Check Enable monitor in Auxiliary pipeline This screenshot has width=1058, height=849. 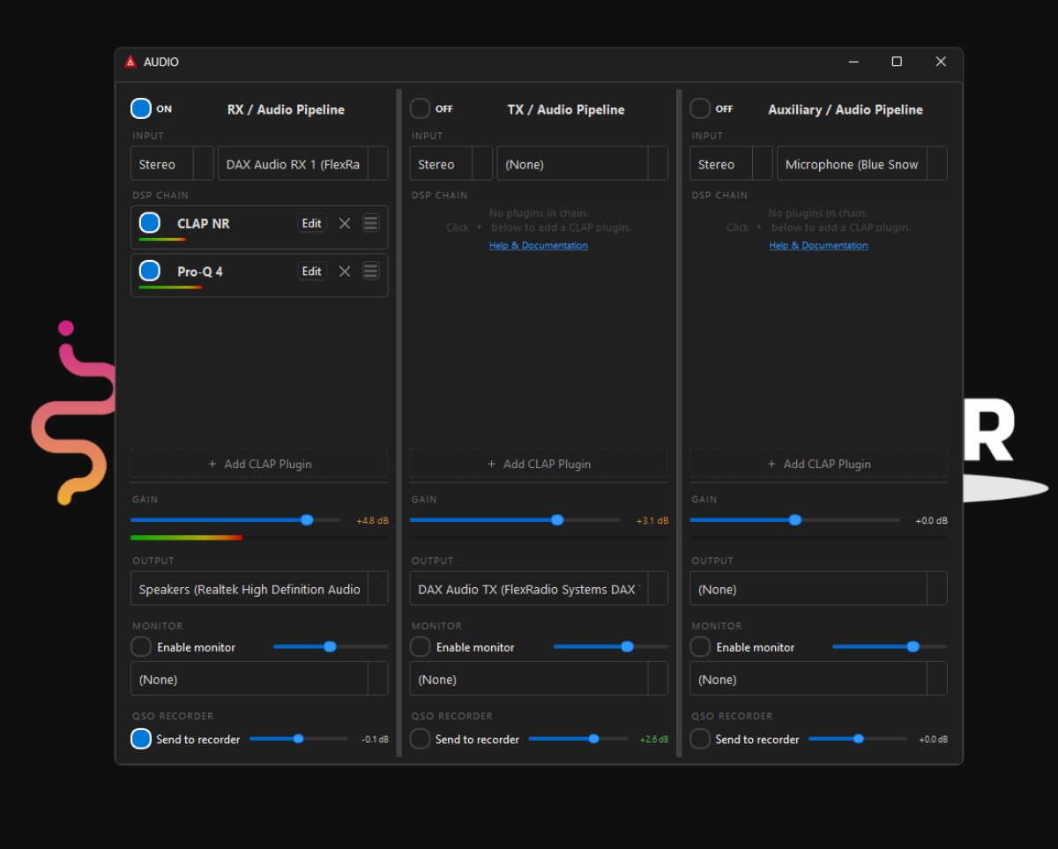coord(700,647)
